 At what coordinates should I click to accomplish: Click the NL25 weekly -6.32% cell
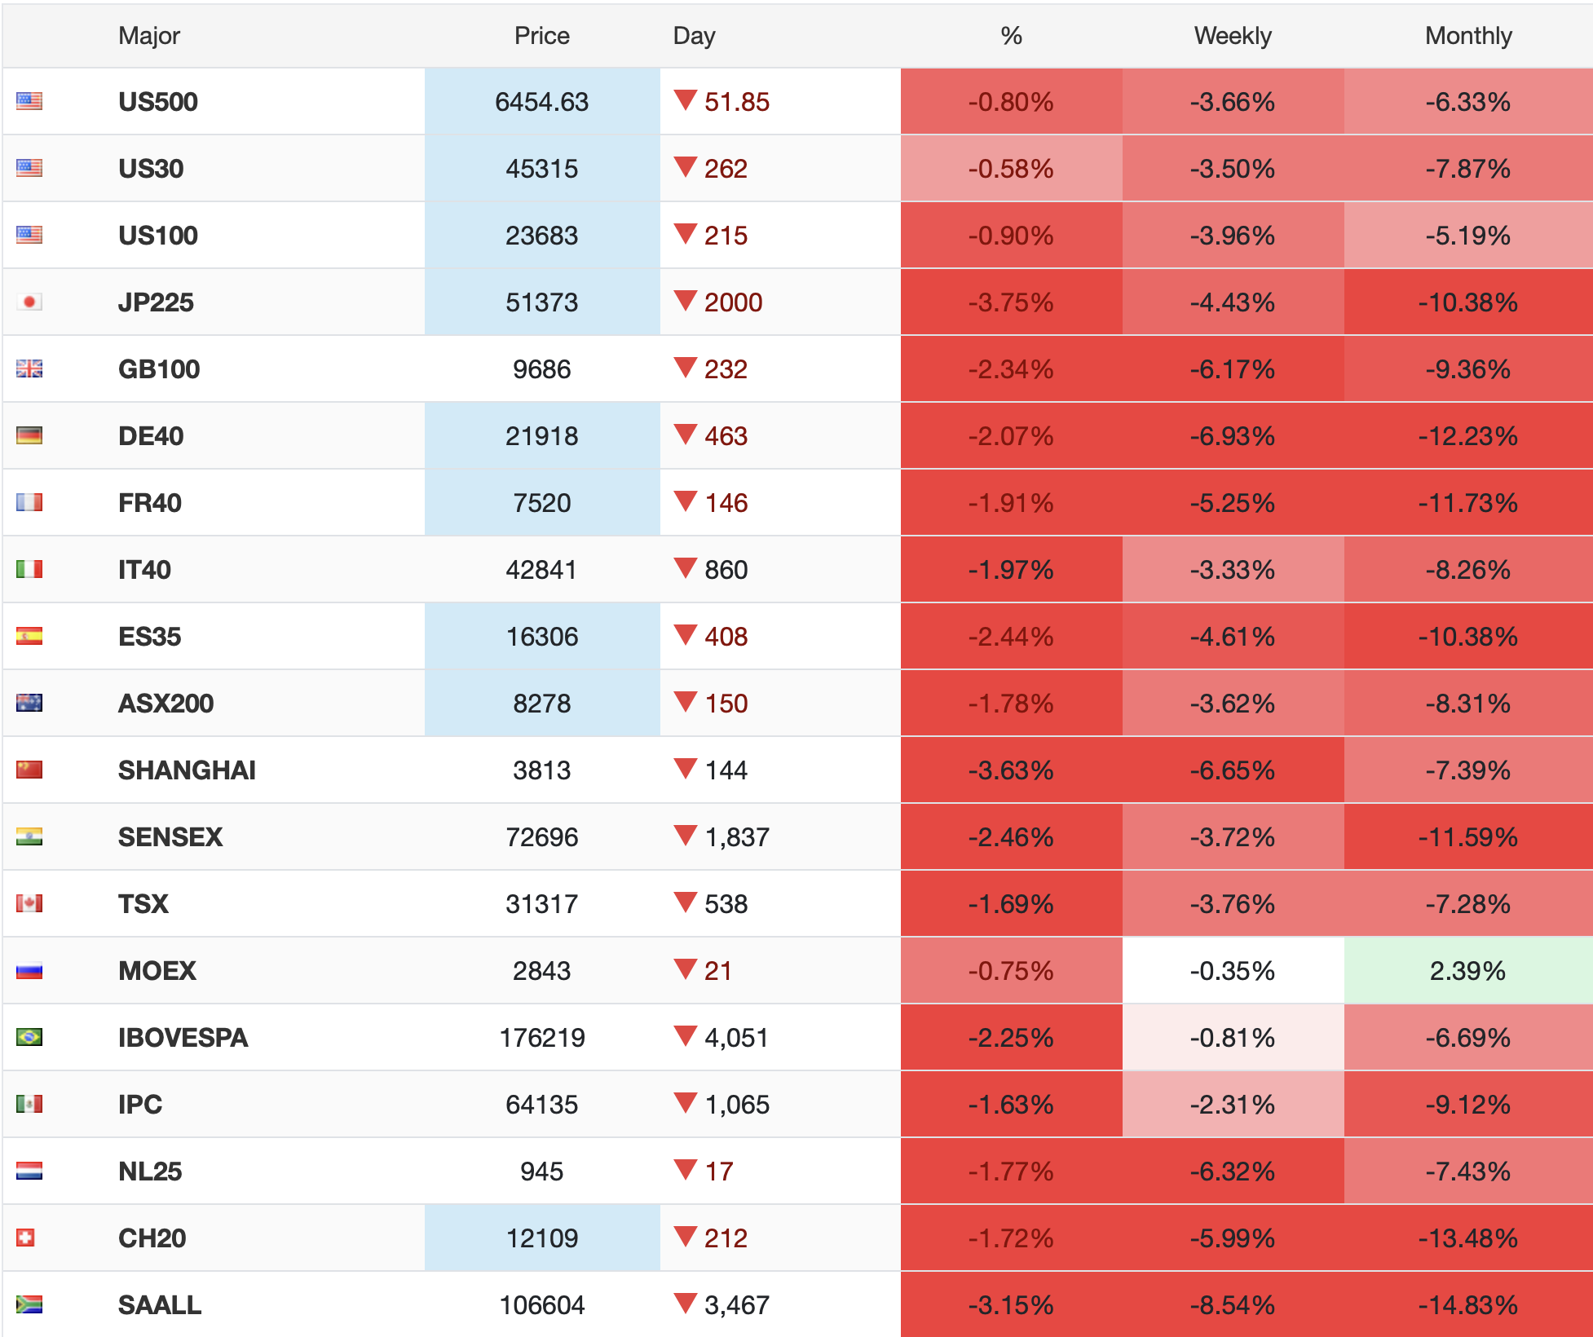click(x=1232, y=1172)
